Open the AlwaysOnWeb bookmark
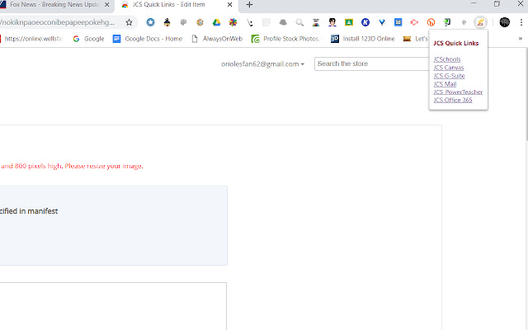Image resolution: width=528 pixels, height=330 pixels. coord(217,39)
